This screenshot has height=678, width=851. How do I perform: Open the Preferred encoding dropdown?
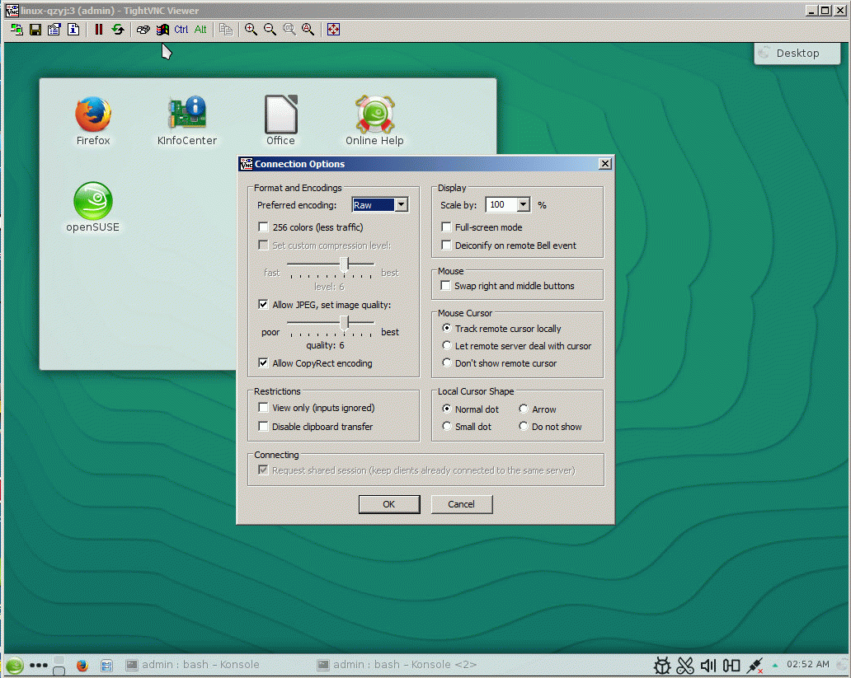pos(401,204)
